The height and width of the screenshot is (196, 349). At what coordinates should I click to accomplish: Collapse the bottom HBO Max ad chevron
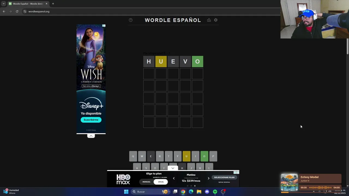tap(173, 168)
